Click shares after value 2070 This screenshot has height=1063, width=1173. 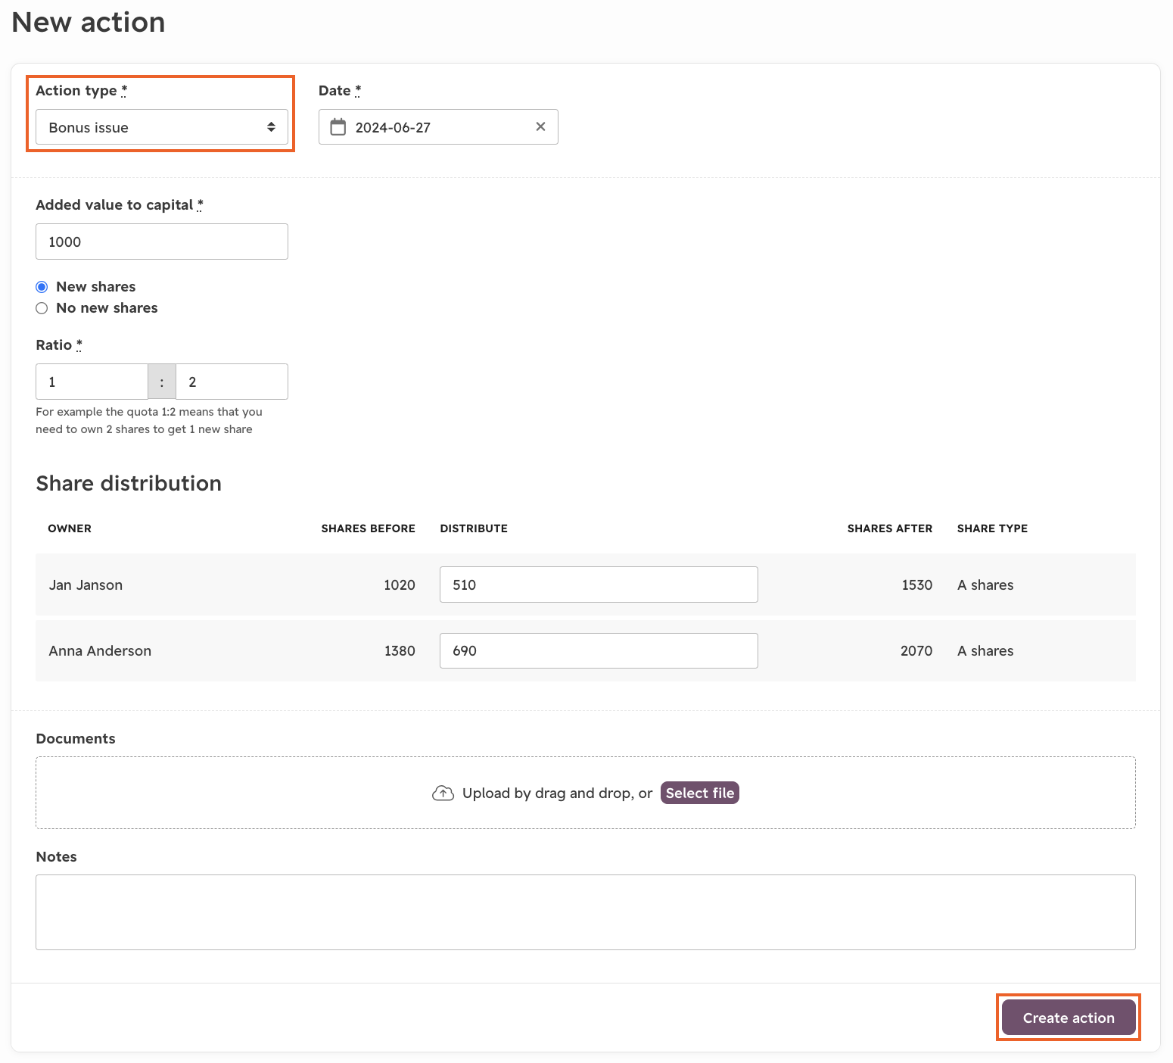[916, 651]
